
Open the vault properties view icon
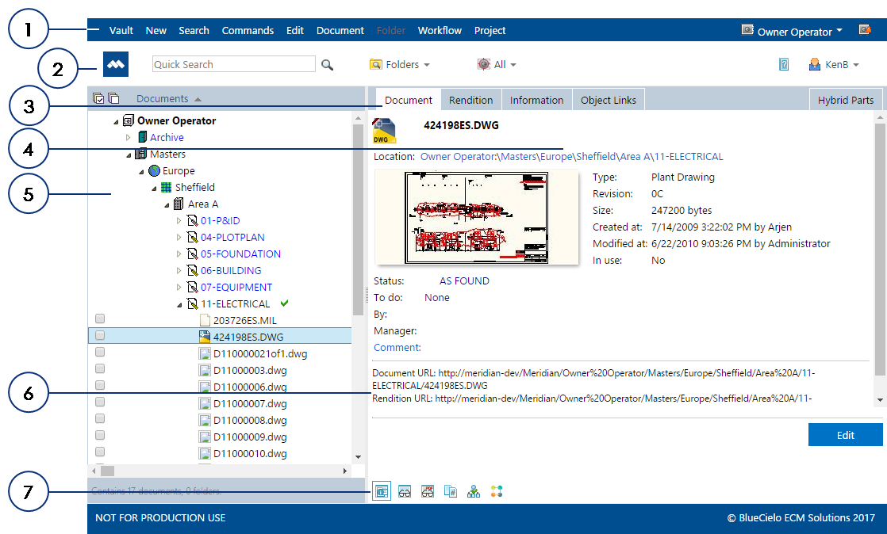click(x=382, y=490)
